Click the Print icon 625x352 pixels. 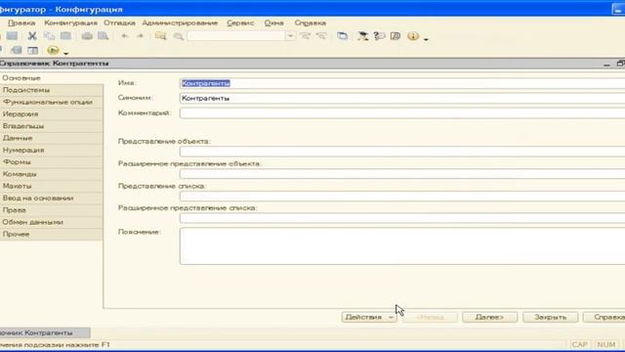pos(87,36)
